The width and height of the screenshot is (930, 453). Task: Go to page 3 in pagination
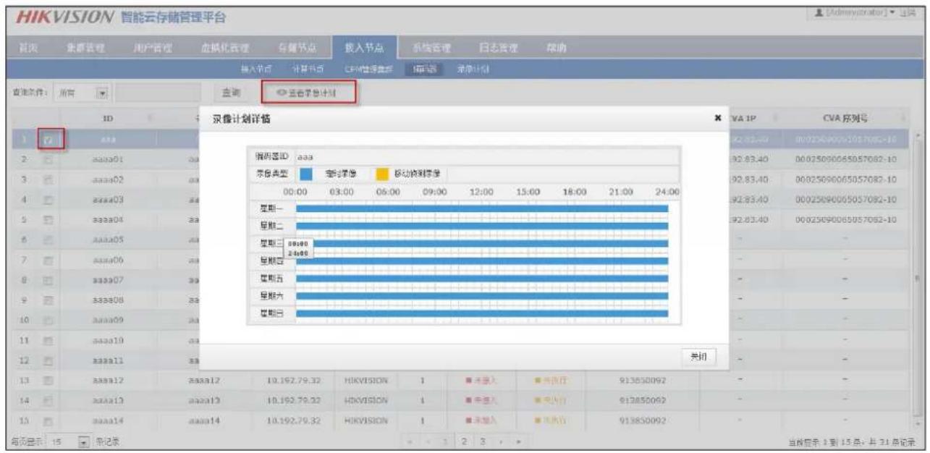pos(483,440)
